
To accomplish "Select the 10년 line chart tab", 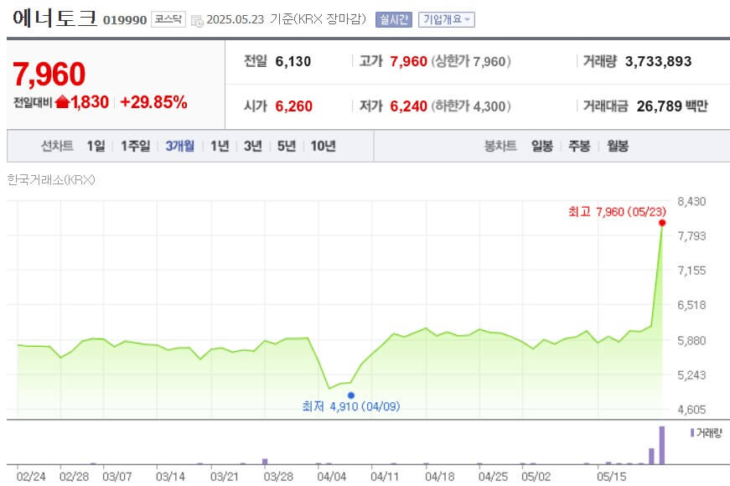I will (324, 146).
